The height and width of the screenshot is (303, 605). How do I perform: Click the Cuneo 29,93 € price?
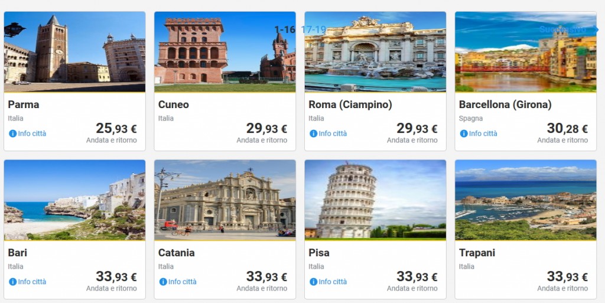(x=266, y=129)
